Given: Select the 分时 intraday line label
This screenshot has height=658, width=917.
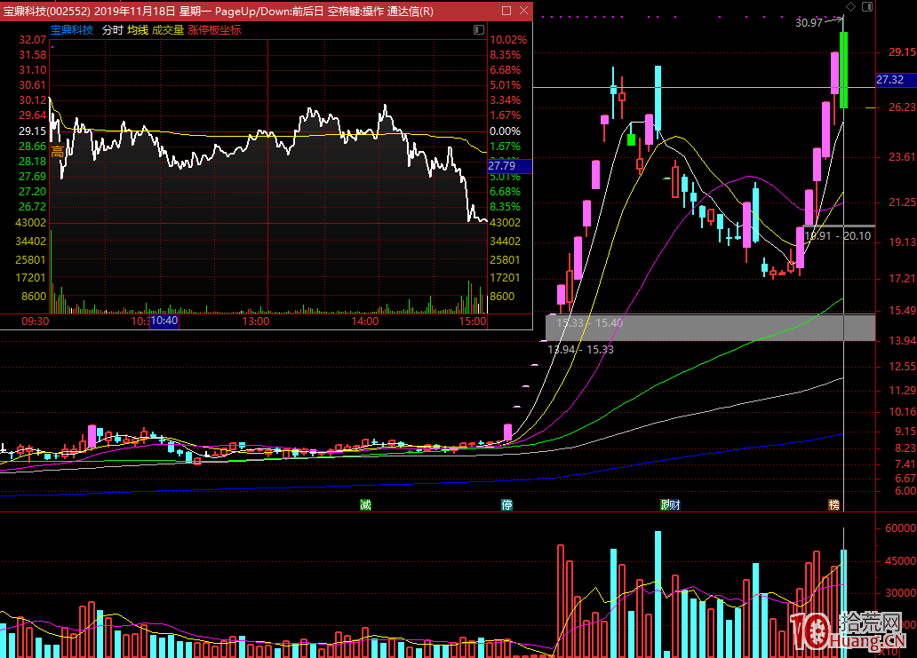Looking at the screenshot, I should coord(113,29).
